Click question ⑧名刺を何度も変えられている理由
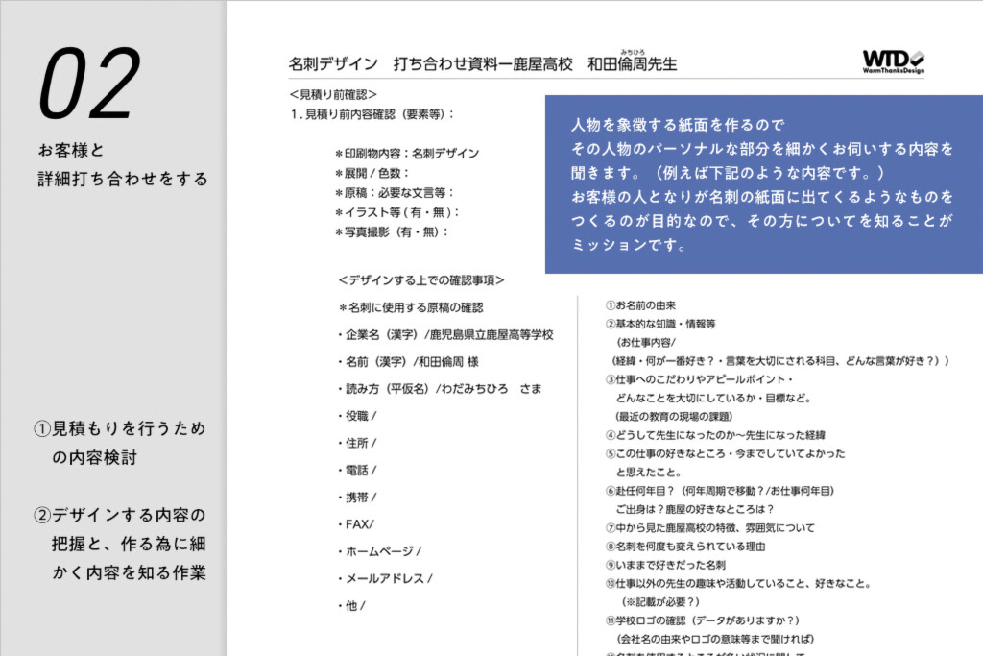Viewport: 983px width, 656px height. [685, 547]
